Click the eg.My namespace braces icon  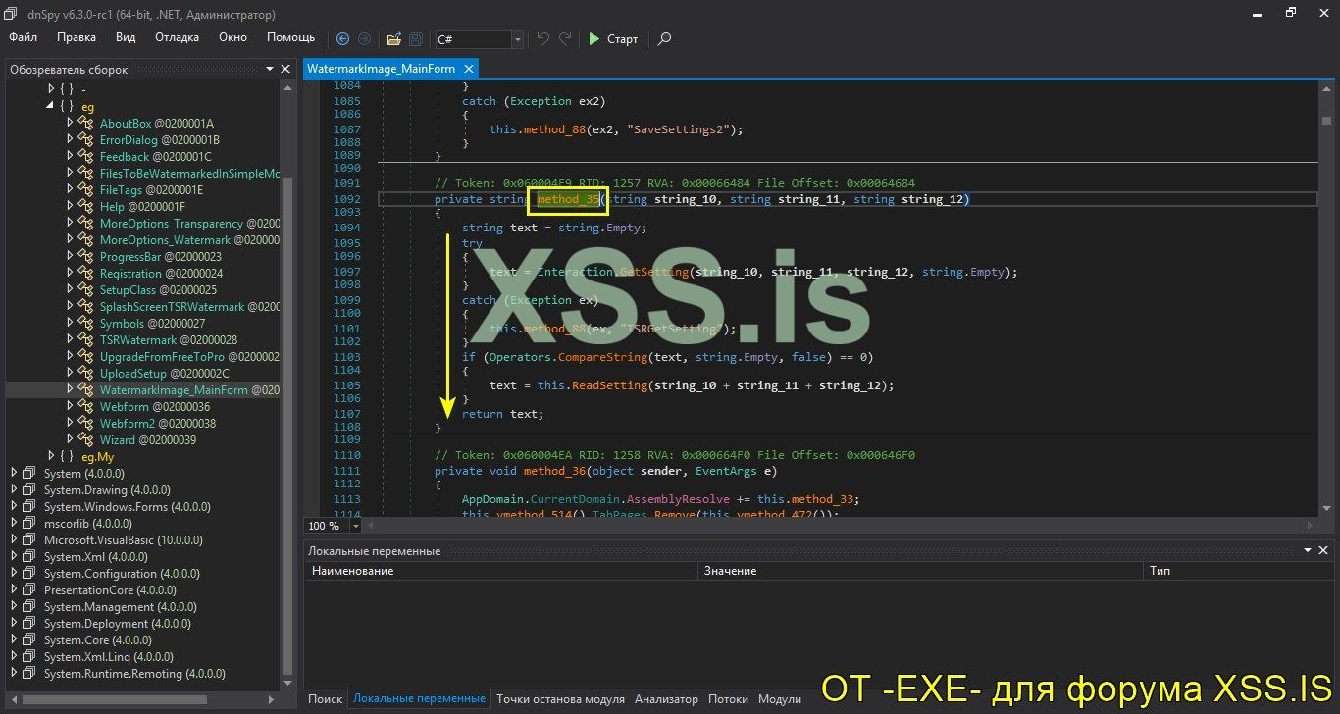(x=67, y=457)
